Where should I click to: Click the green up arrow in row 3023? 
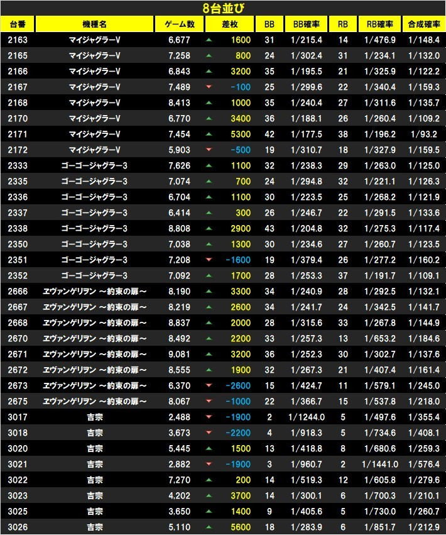209,495
